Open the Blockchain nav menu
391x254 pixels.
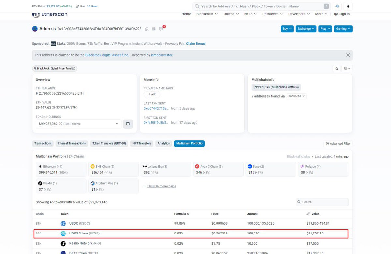click(207, 14)
